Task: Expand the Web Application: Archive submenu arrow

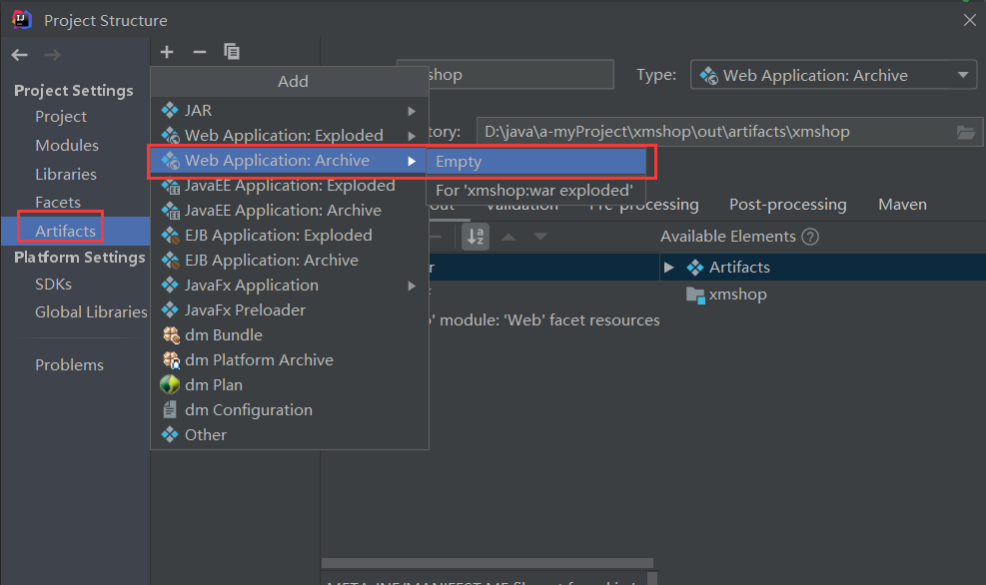Action: click(412, 161)
